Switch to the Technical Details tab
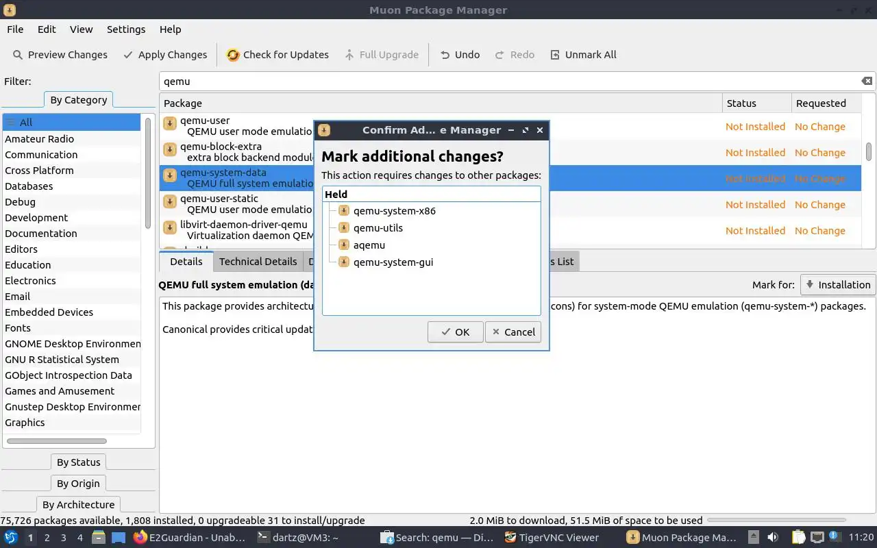 pyautogui.click(x=258, y=262)
